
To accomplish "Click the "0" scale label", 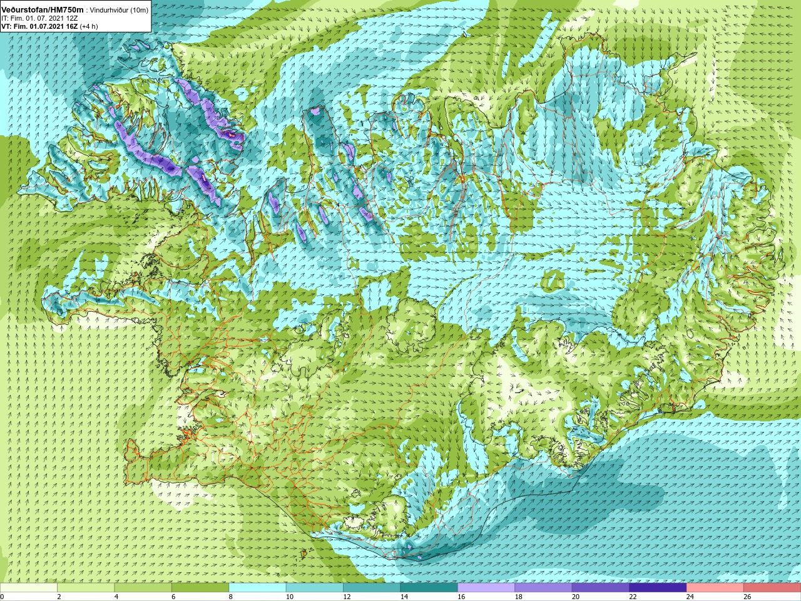I will [2, 597].
